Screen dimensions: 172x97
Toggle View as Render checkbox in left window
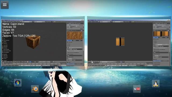point(67,57)
